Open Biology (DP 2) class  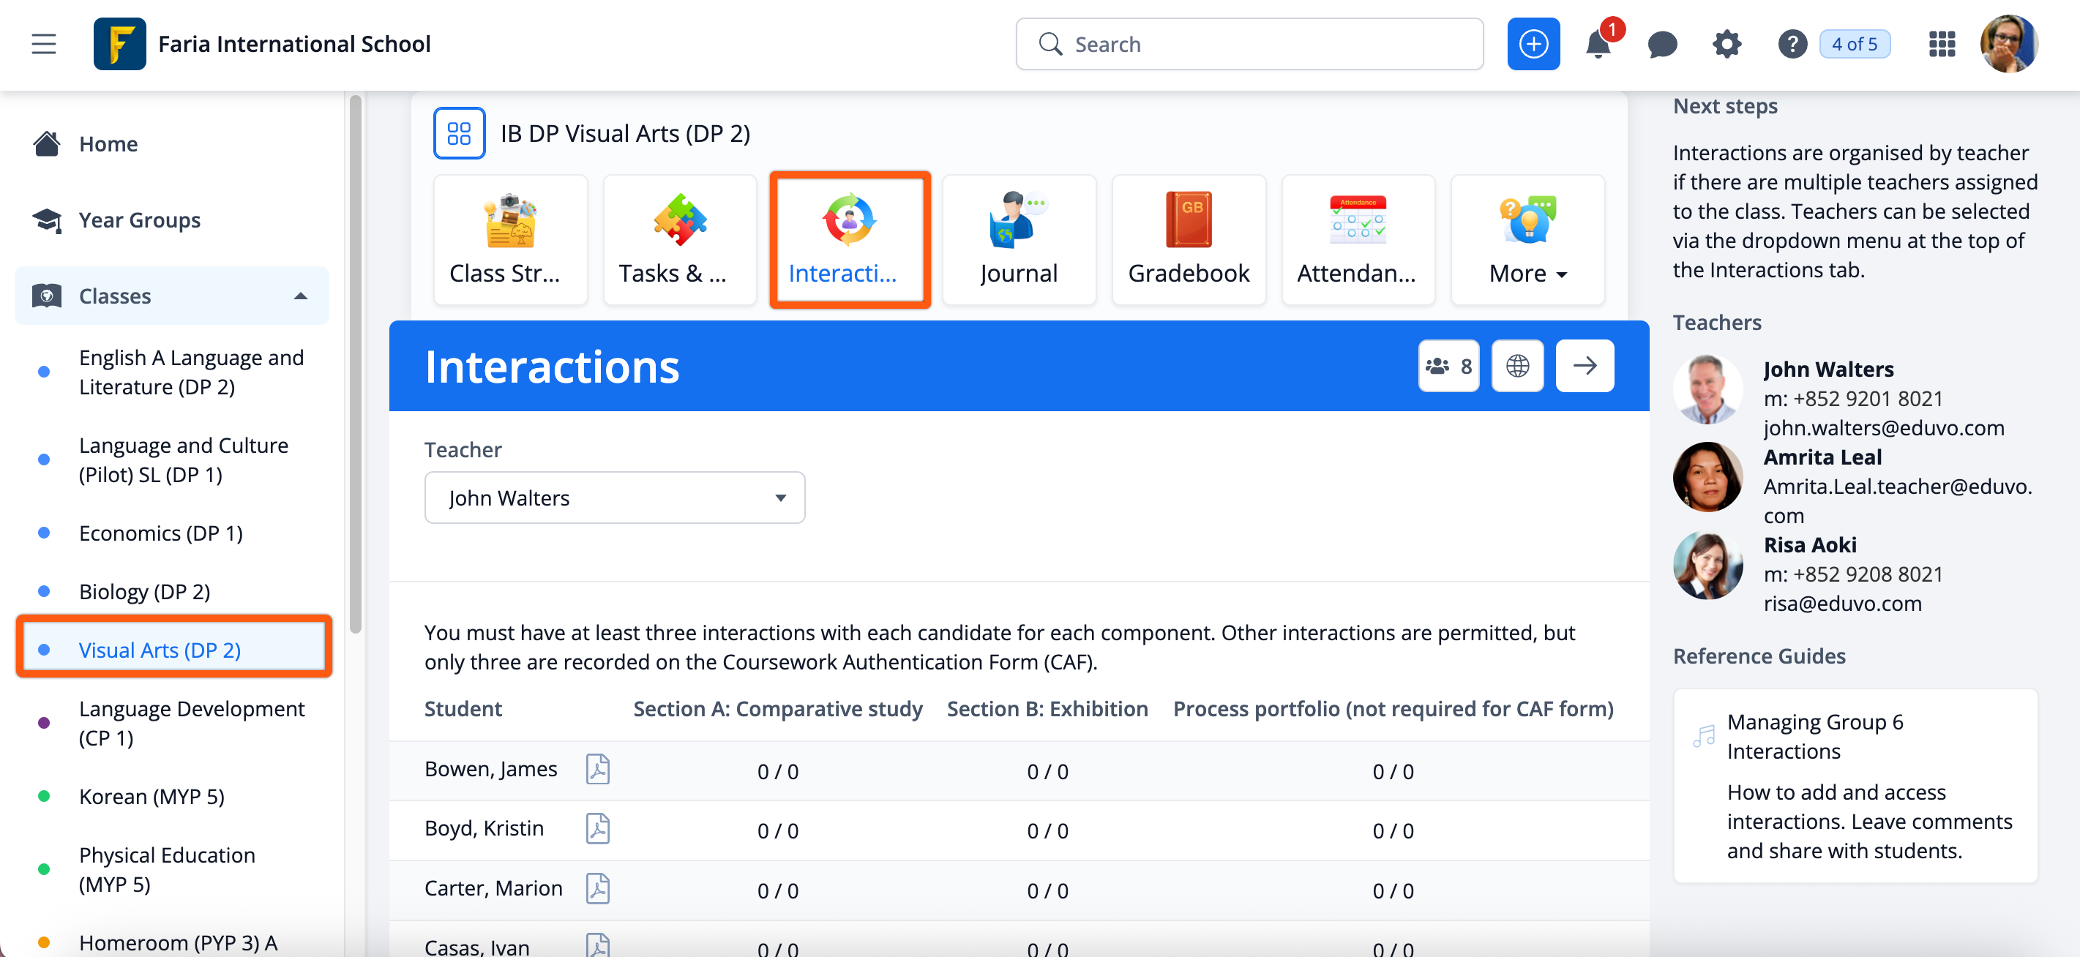[x=144, y=591]
